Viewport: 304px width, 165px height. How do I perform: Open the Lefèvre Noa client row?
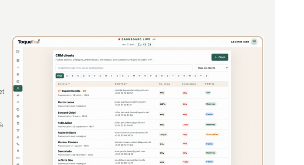[x=142, y=162]
